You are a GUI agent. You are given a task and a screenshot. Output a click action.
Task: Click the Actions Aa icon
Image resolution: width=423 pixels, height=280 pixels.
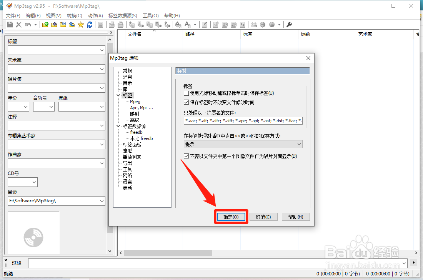(188, 25)
